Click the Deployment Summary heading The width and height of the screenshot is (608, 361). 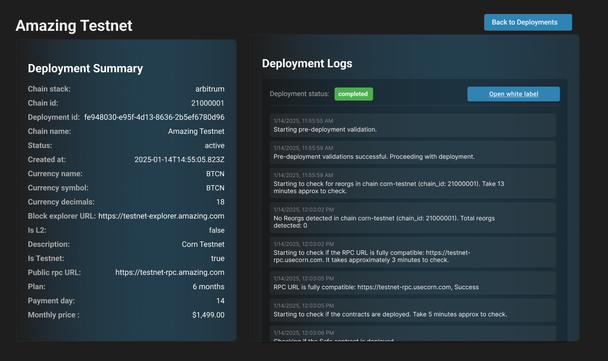85,68
